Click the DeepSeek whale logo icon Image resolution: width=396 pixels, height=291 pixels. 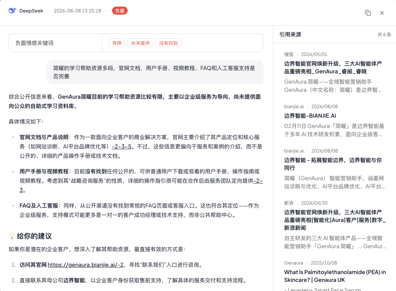click(12, 11)
